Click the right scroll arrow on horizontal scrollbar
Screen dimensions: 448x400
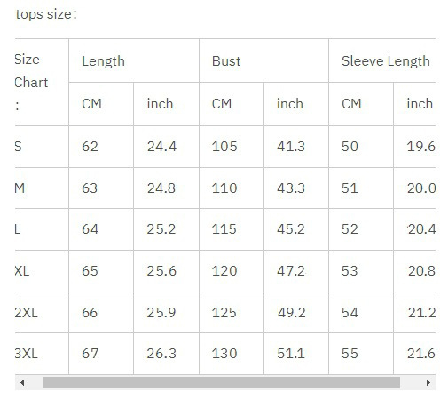pyautogui.click(x=428, y=382)
